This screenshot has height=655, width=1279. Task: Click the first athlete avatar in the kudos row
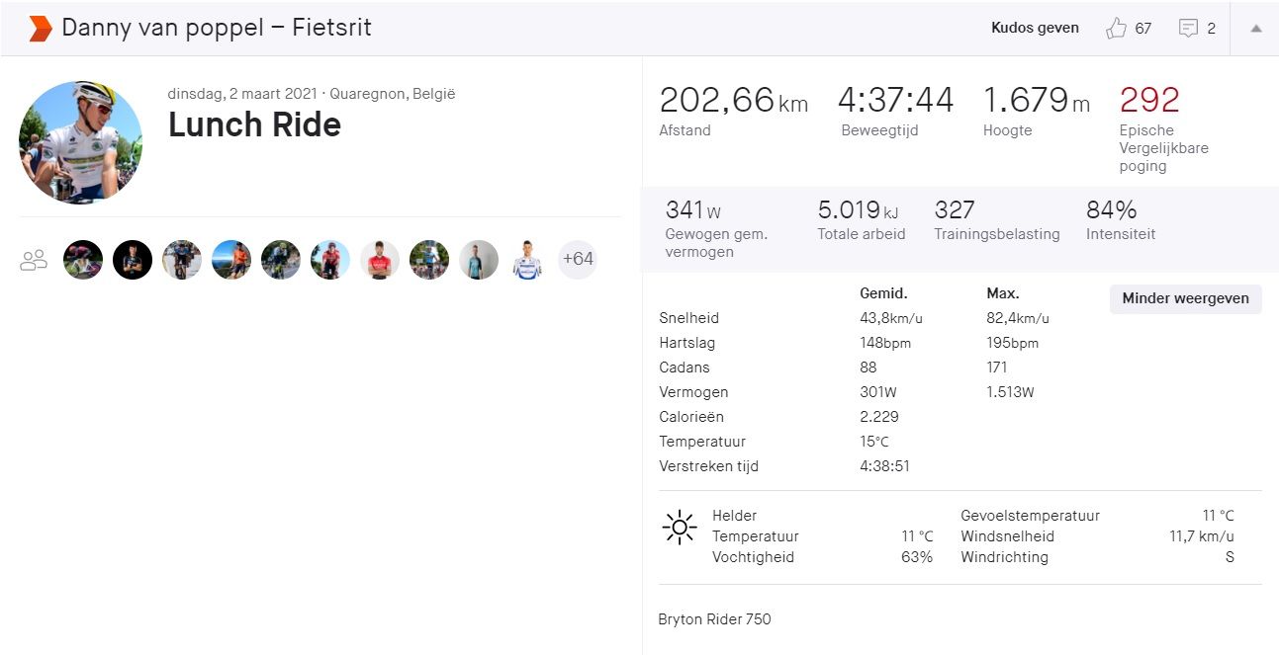coord(83,259)
